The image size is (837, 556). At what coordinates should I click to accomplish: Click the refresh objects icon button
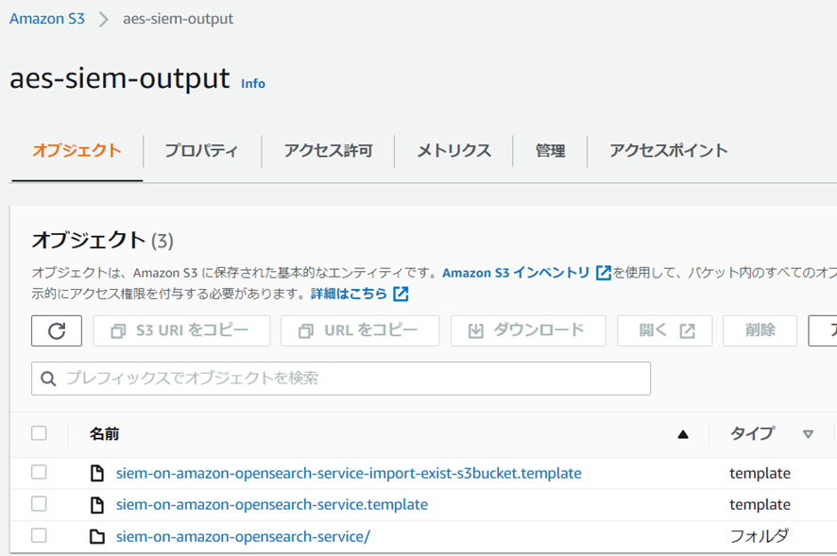tap(57, 330)
